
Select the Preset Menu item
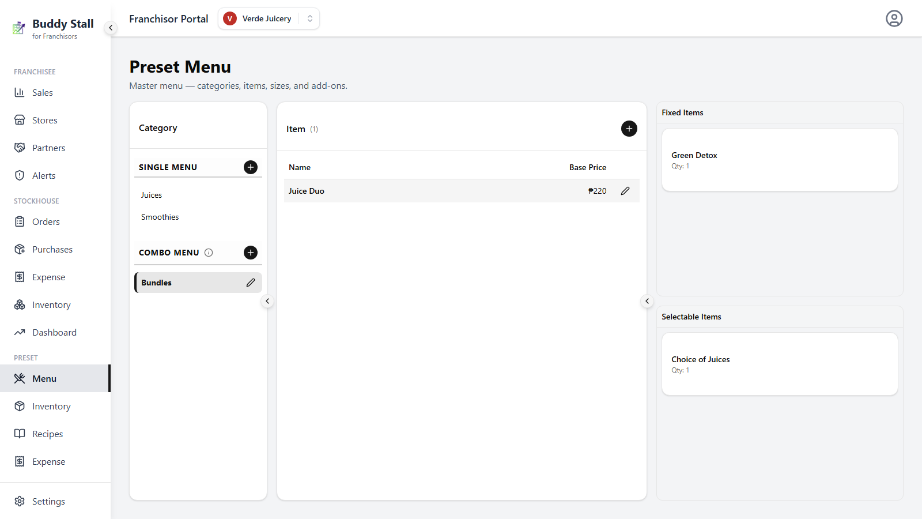(55, 378)
